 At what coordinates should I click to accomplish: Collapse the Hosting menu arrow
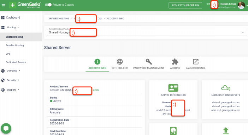click(x=18, y=27)
